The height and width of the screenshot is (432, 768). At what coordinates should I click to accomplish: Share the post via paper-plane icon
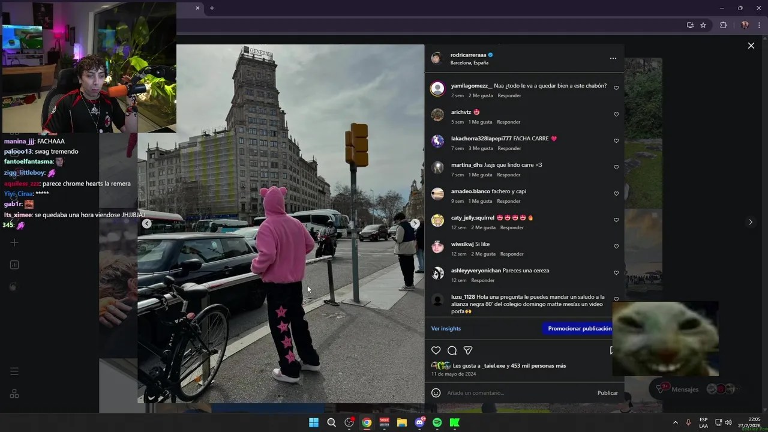click(x=468, y=350)
